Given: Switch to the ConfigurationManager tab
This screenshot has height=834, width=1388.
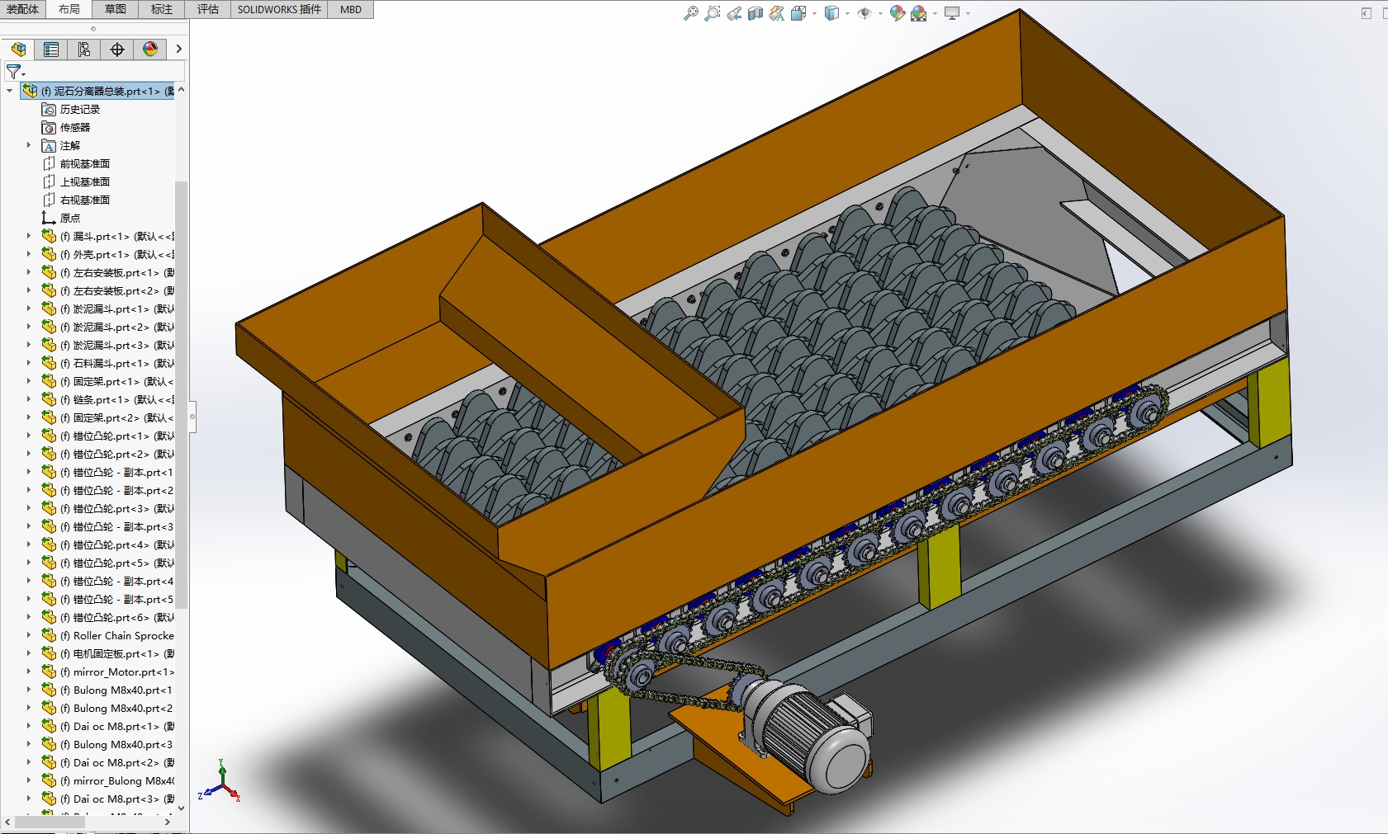Looking at the screenshot, I should (84, 49).
